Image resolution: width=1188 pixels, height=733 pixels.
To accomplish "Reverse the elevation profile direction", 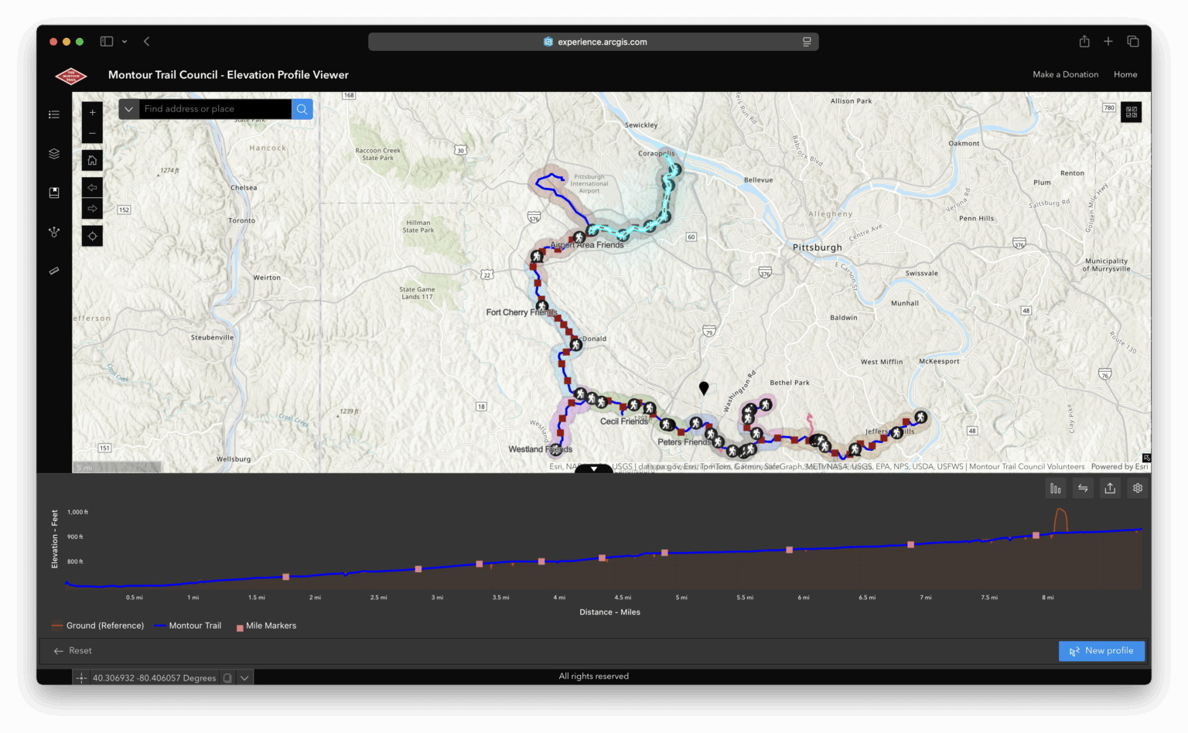I will click(x=1083, y=488).
